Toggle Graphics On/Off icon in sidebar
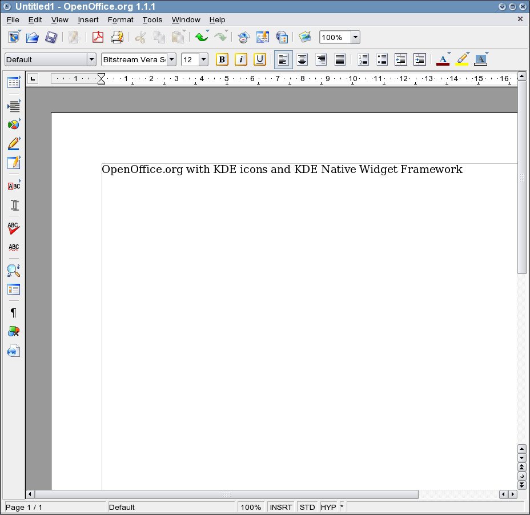 click(14, 332)
